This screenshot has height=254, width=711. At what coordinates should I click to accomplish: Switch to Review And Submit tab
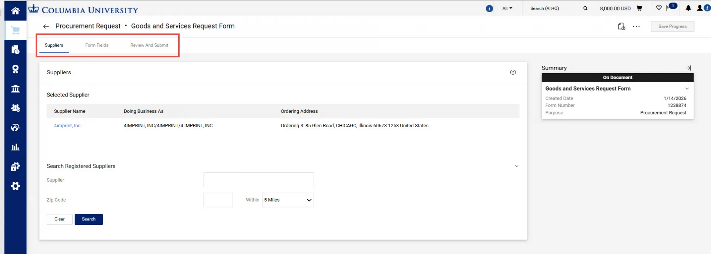(x=149, y=45)
